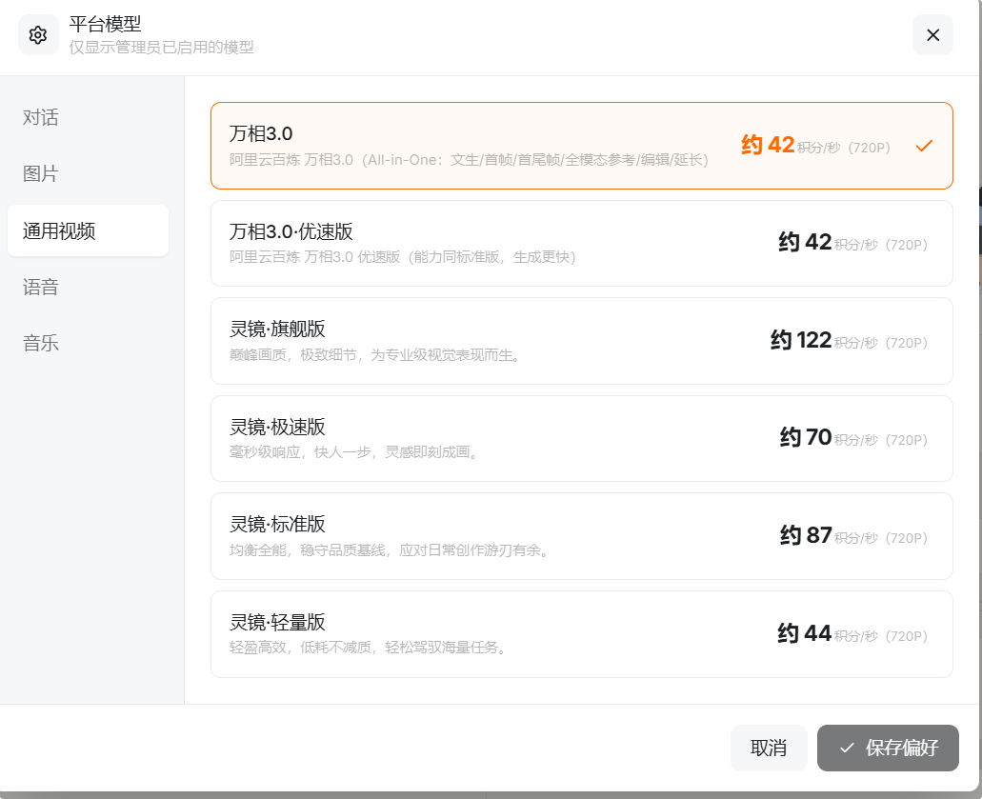
Task: Click the subtitle 仅显示管理员已启用的模型
Action: tap(162, 48)
